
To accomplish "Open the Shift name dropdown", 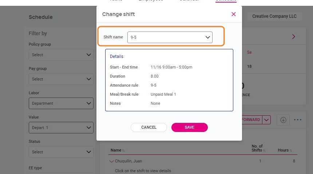I will [x=170, y=37].
